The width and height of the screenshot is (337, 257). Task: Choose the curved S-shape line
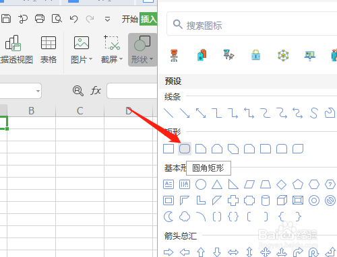[x=314, y=113]
